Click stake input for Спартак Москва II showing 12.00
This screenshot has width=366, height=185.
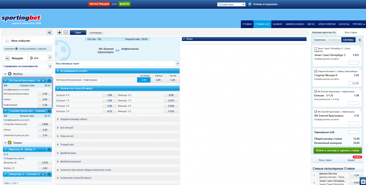[354, 83]
